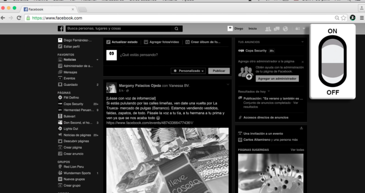365x193 pixels.
Task: Click Wunderman Sports group icon
Action: (60, 173)
